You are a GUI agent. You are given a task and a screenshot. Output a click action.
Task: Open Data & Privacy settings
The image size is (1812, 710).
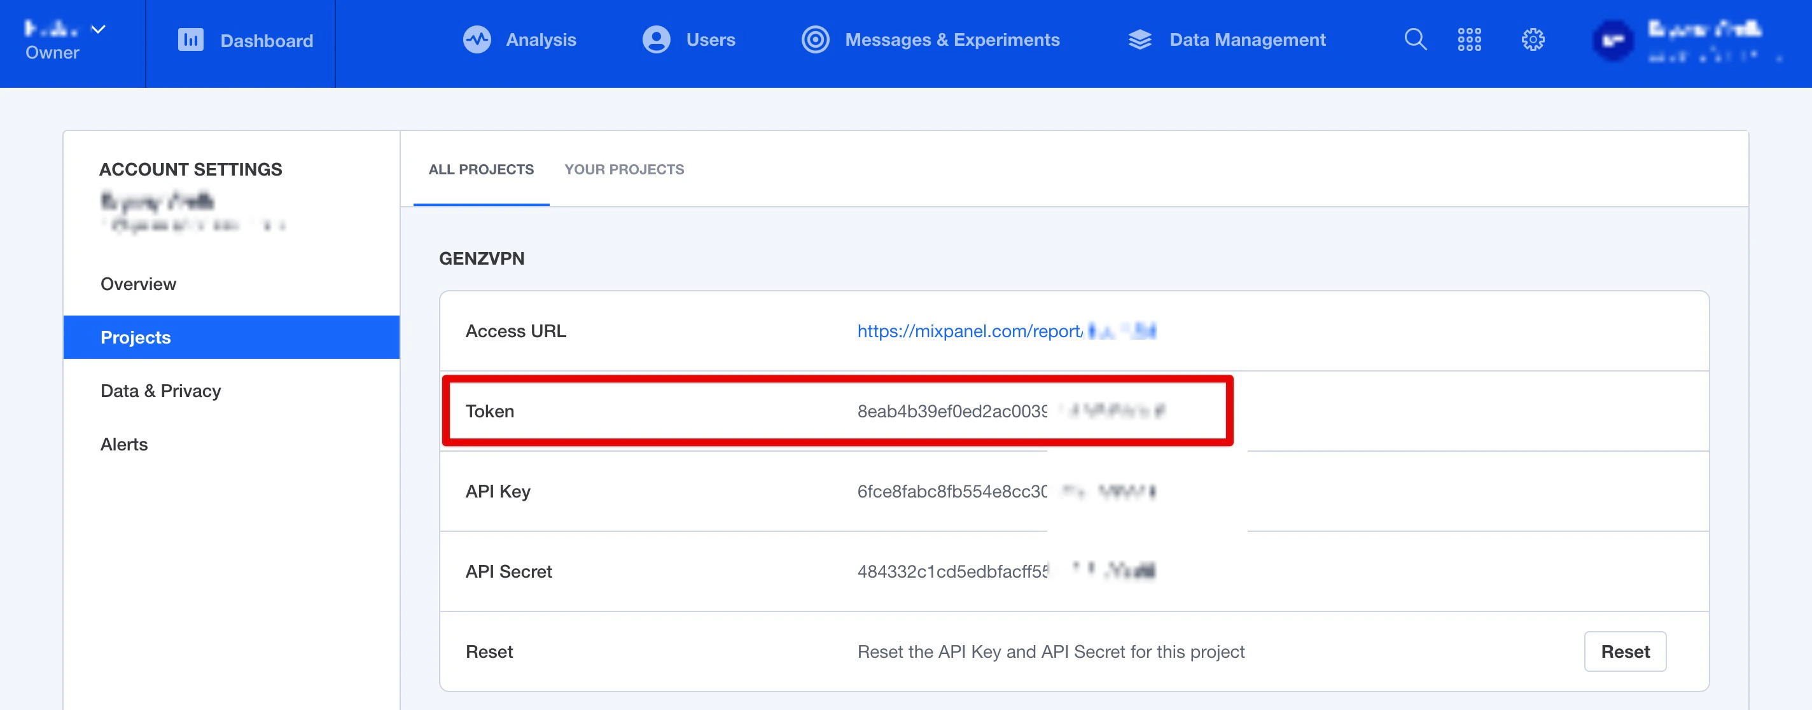160,391
